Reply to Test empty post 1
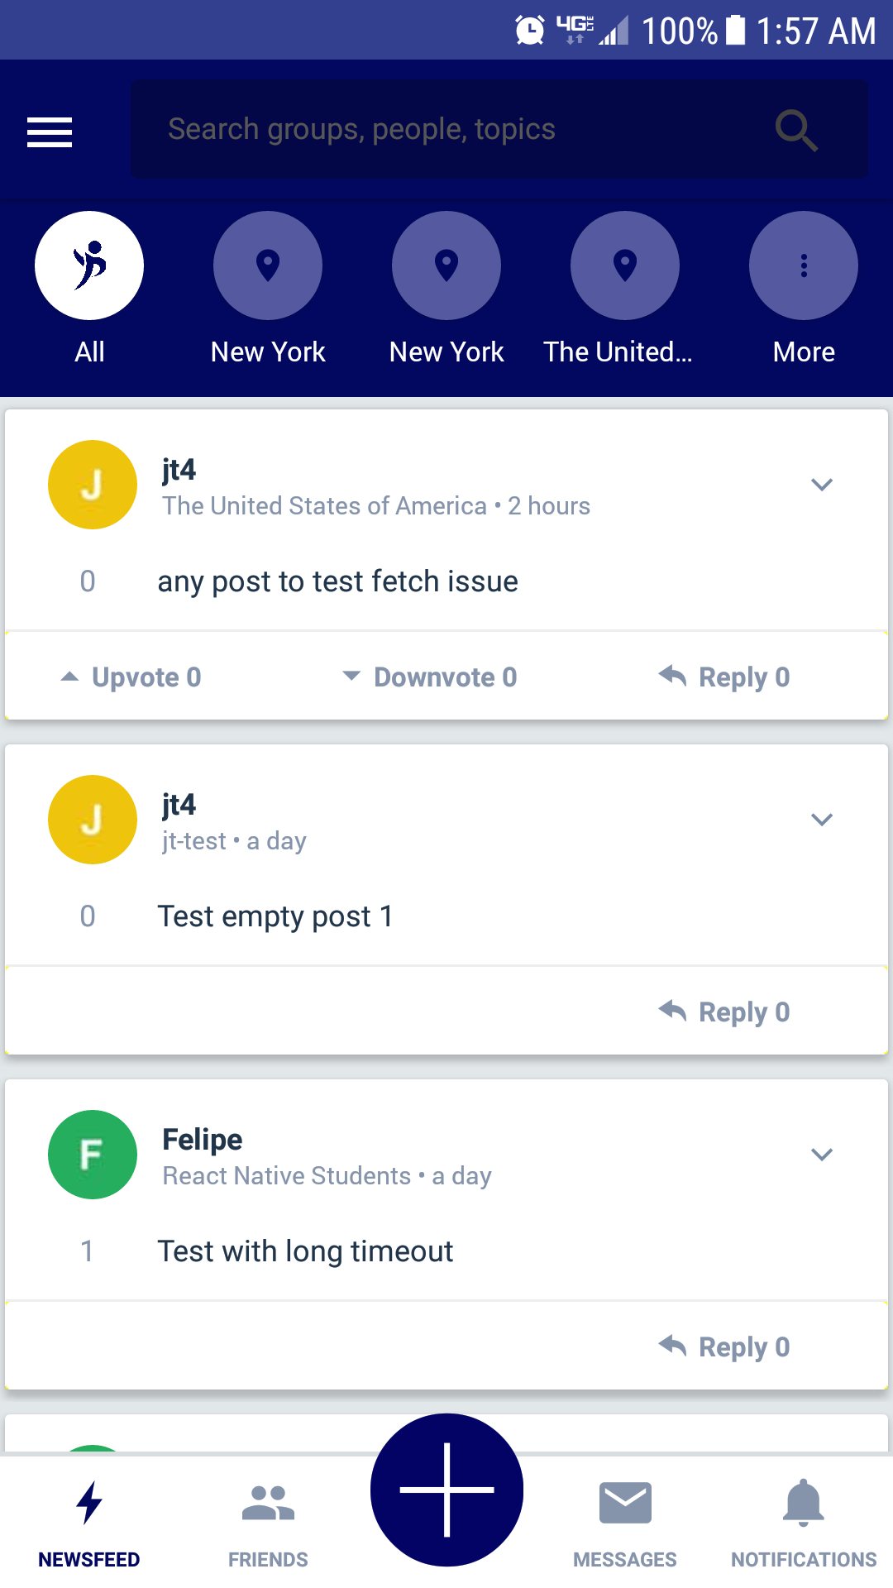Viewport: 893px width, 1588px height. [725, 1012]
